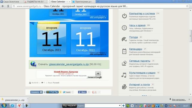This screenshot has width=192, height=108.
Task: Open the calendar icon for Календари
Action: (x=124, y=51)
